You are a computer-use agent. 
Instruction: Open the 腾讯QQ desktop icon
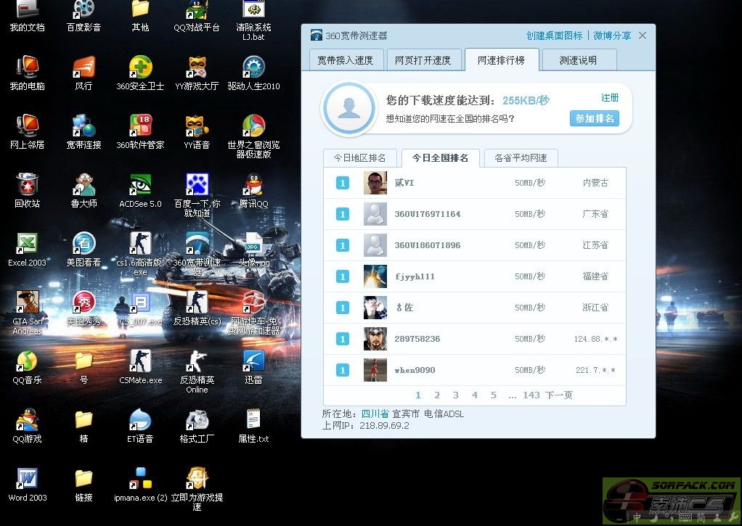[253, 186]
